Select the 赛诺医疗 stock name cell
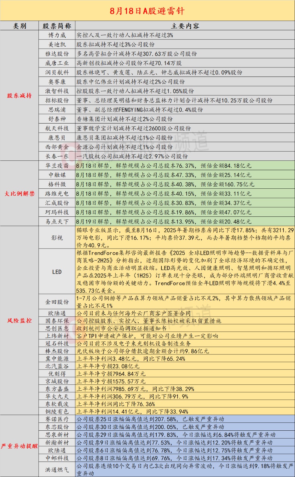Image resolution: width=295 pixels, height=477 pixels. (57, 419)
